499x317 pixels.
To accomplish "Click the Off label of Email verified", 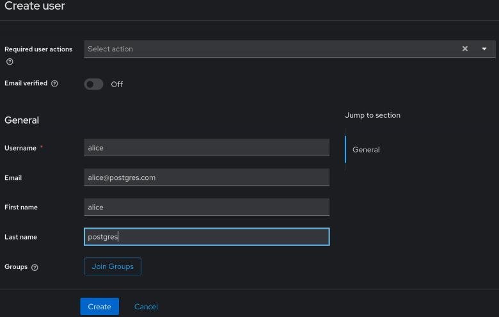I will [117, 85].
